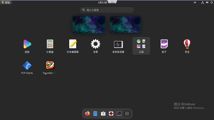Open the Tools app folder

tap(141, 46)
